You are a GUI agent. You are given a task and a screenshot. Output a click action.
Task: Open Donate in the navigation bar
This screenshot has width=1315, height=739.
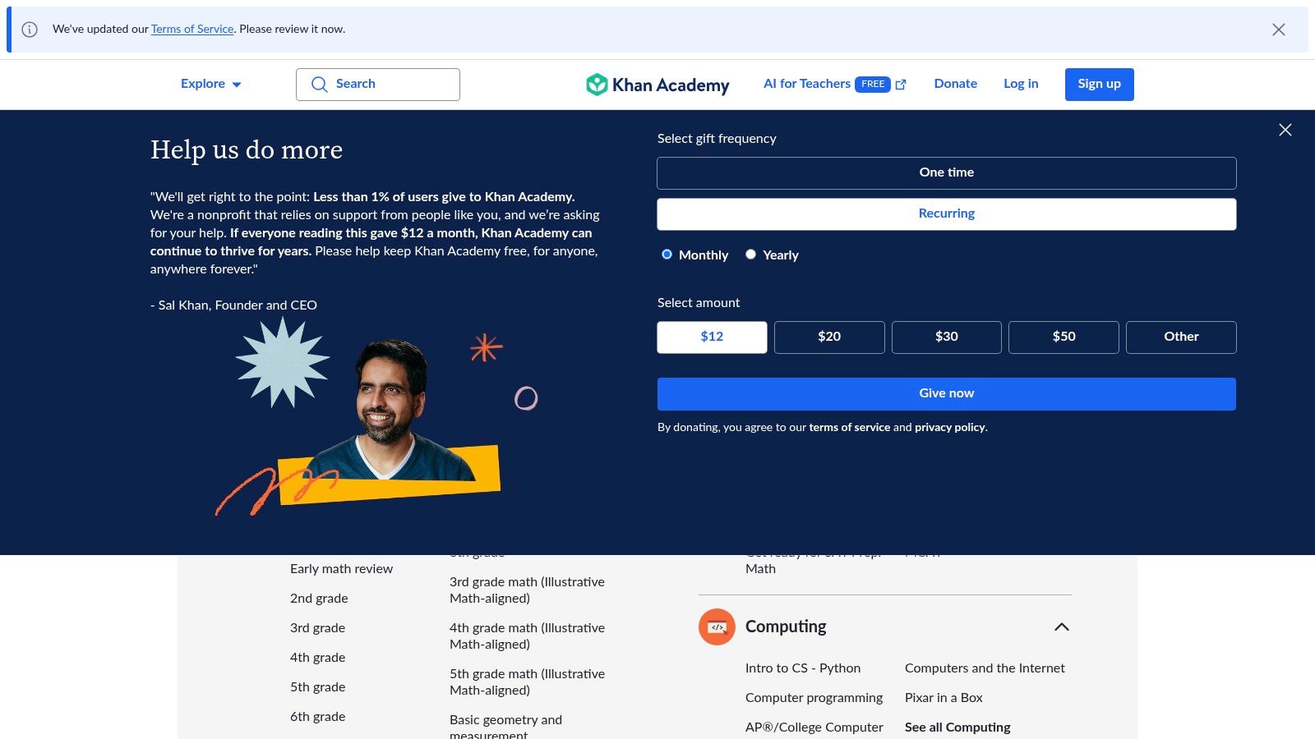click(955, 84)
